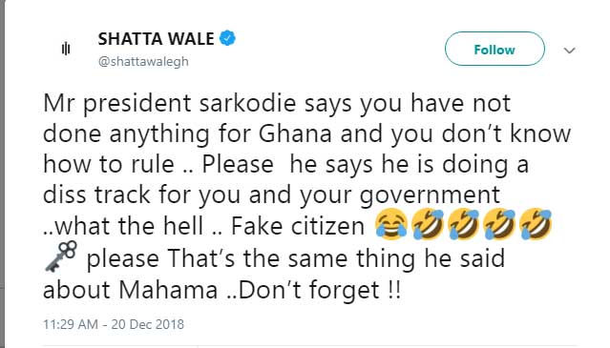610x348 pixels.
Task: Click the last rolling-on-floor laughing emoji
Action: pyautogui.click(x=536, y=224)
